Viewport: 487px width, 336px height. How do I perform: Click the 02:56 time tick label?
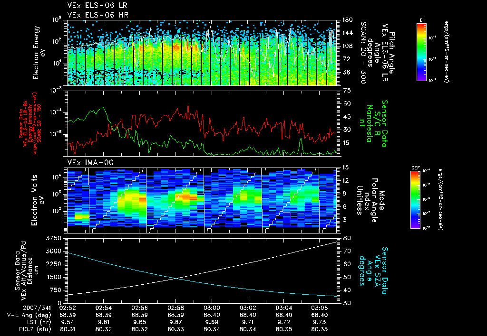point(140,308)
